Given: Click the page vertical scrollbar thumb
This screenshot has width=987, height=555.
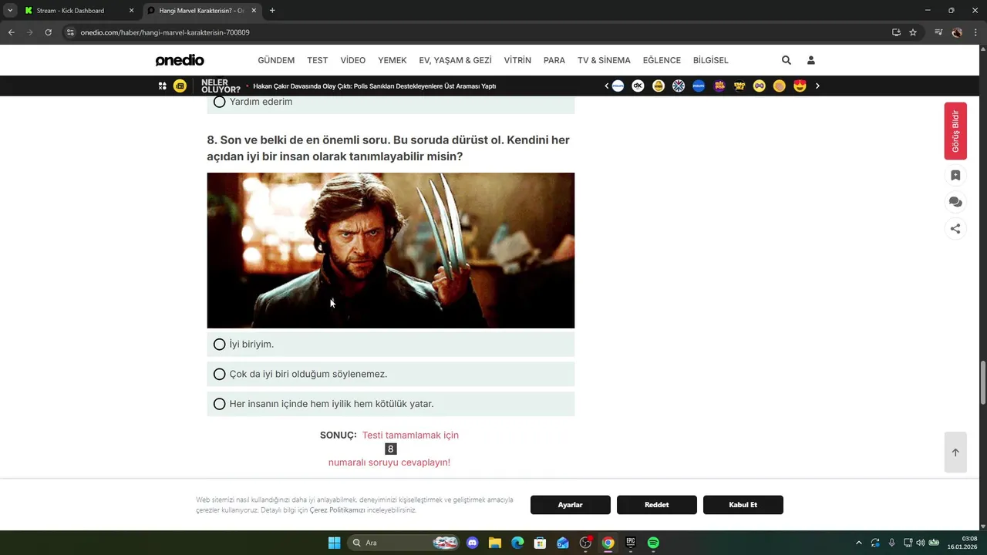Looking at the screenshot, I should (x=982, y=382).
